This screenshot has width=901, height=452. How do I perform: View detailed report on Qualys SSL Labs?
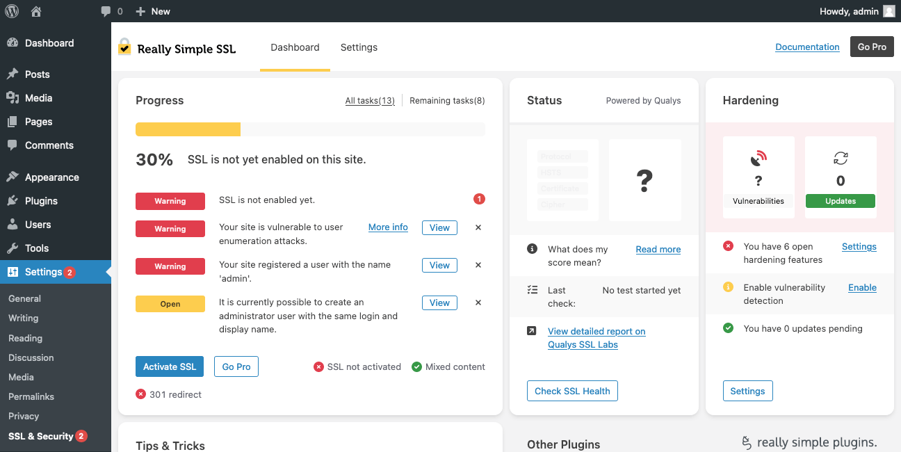pos(596,338)
